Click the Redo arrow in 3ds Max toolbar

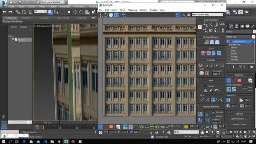tap(10, 12)
